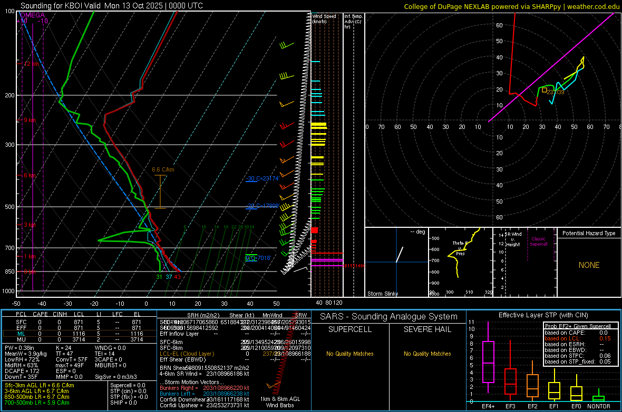Viewport: 622px width, 412px height.
Task: Click the SARS - Sounding Analogue System heading
Action: 389,317
